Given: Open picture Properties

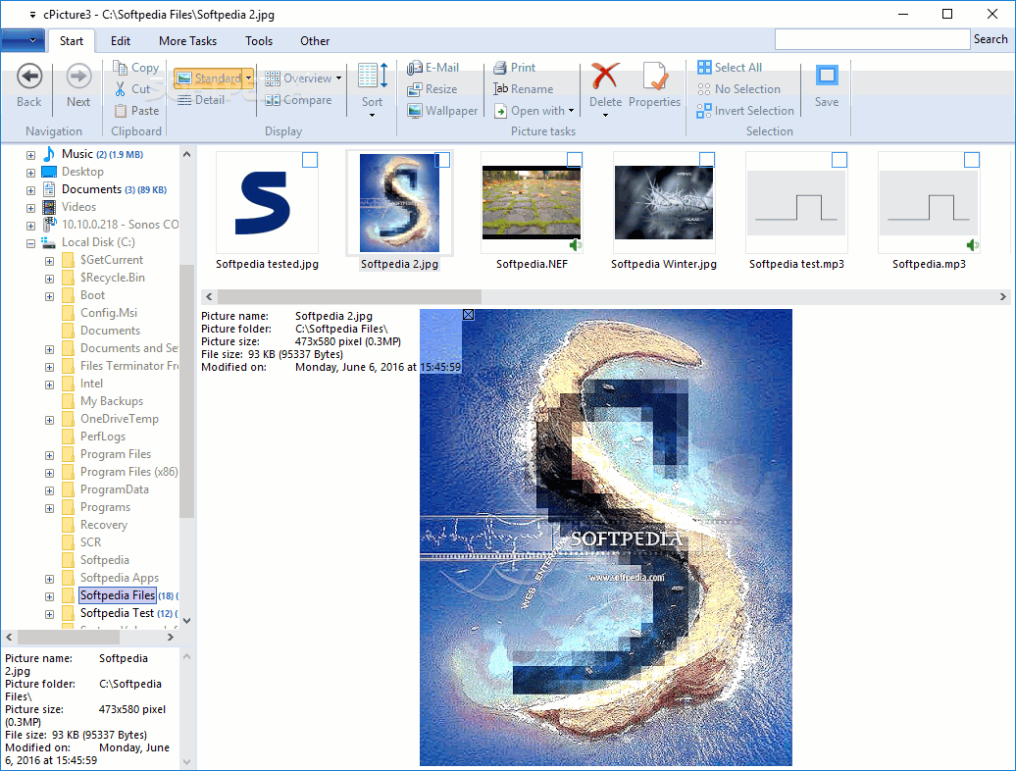Looking at the screenshot, I should 654,84.
